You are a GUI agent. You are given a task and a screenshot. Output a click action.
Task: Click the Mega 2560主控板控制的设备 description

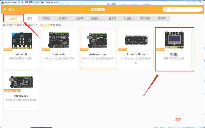[x=21, y=100]
